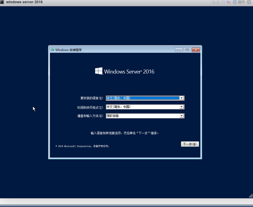Click the third console window layout icon
This screenshot has width=253, height=207.
223,2
